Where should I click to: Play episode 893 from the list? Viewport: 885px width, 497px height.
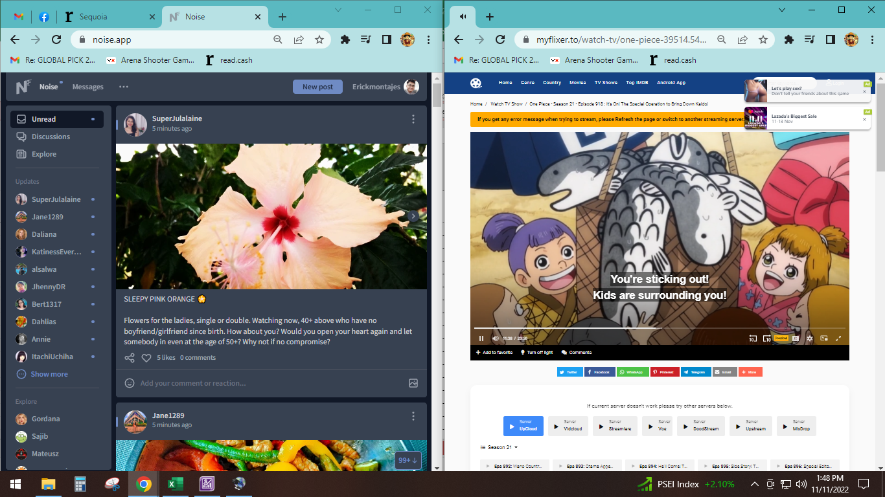[587, 466]
